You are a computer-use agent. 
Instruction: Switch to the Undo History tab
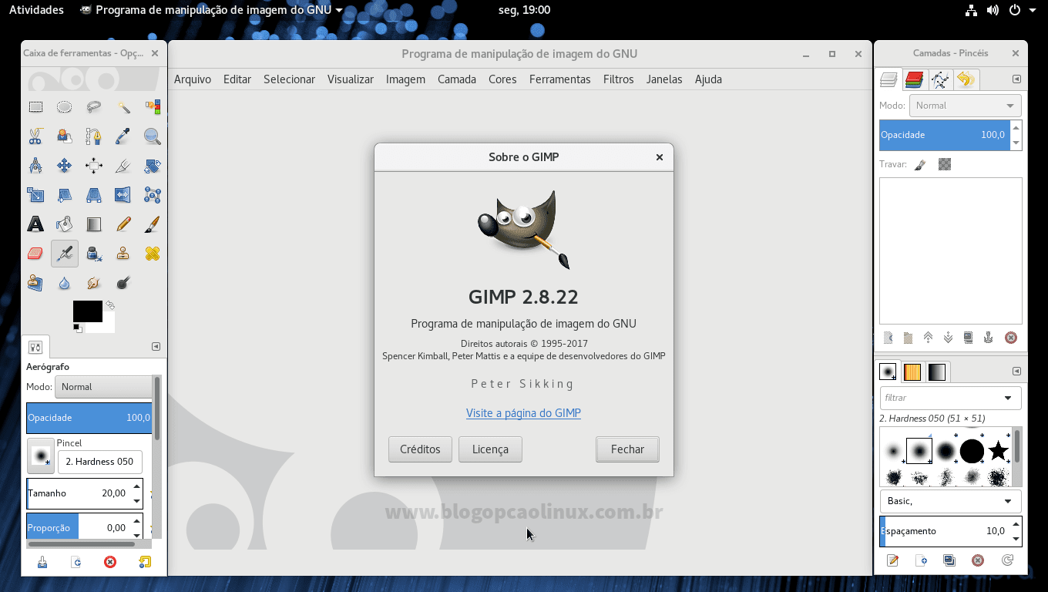pos(966,79)
